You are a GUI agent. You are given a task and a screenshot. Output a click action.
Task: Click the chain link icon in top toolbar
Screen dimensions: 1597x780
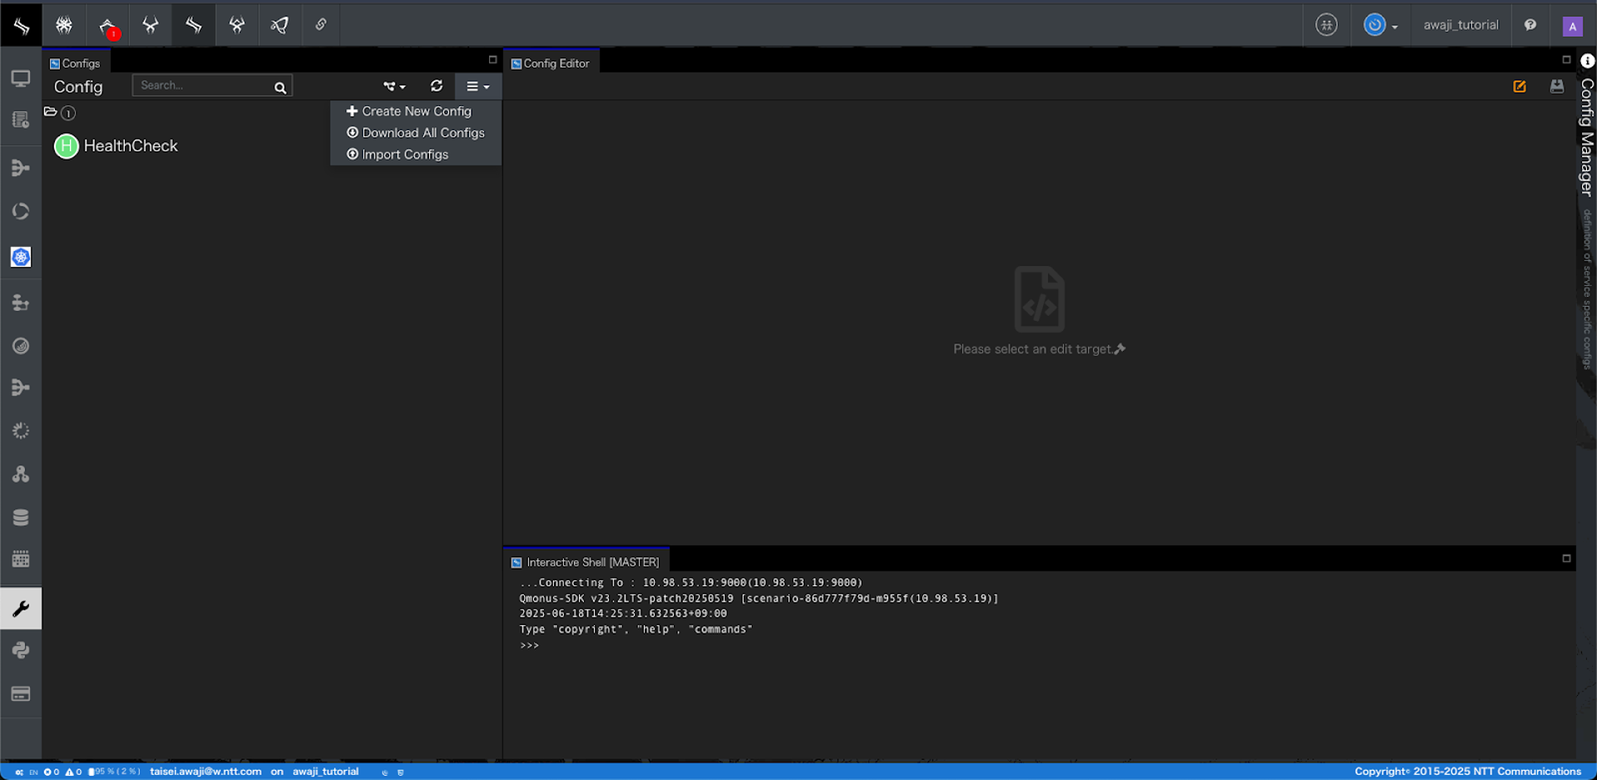[x=321, y=25]
